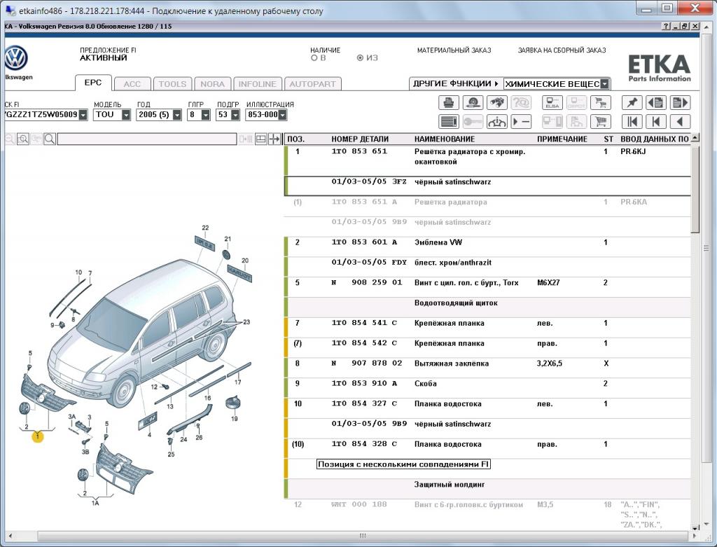The width and height of the screenshot is (717, 547).
Task: Click the horizontal scrollbar at window bottom
Action: tap(362, 536)
